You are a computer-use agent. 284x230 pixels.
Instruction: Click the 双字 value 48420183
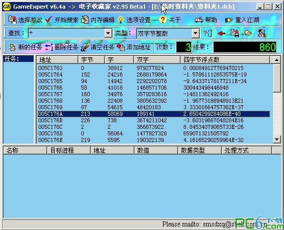point(149,107)
